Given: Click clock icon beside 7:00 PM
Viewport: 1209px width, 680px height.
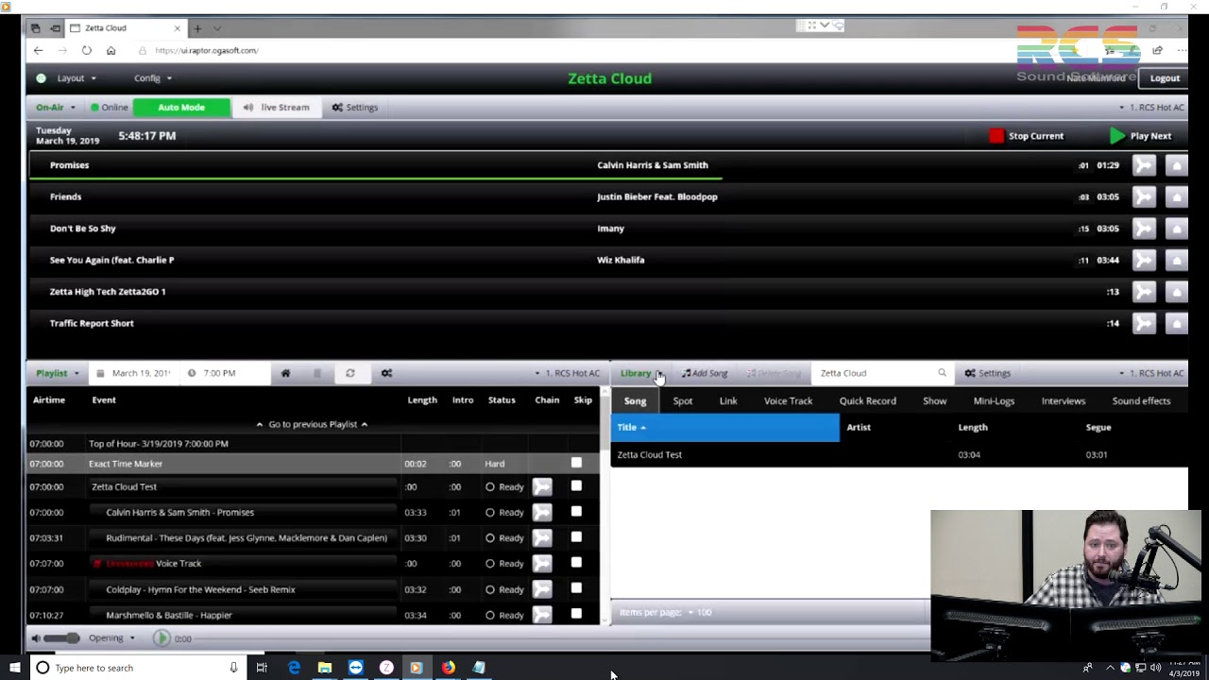Looking at the screenshot, I should coord(192,373).
